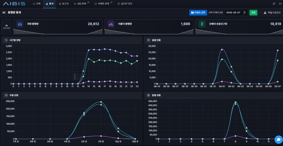
Task: Click the 3주 전 axis label in weekly chart
Action: 84,142
